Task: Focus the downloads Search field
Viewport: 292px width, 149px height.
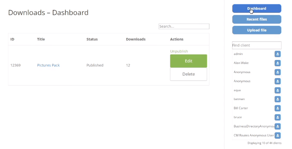Action: point(184,27)
